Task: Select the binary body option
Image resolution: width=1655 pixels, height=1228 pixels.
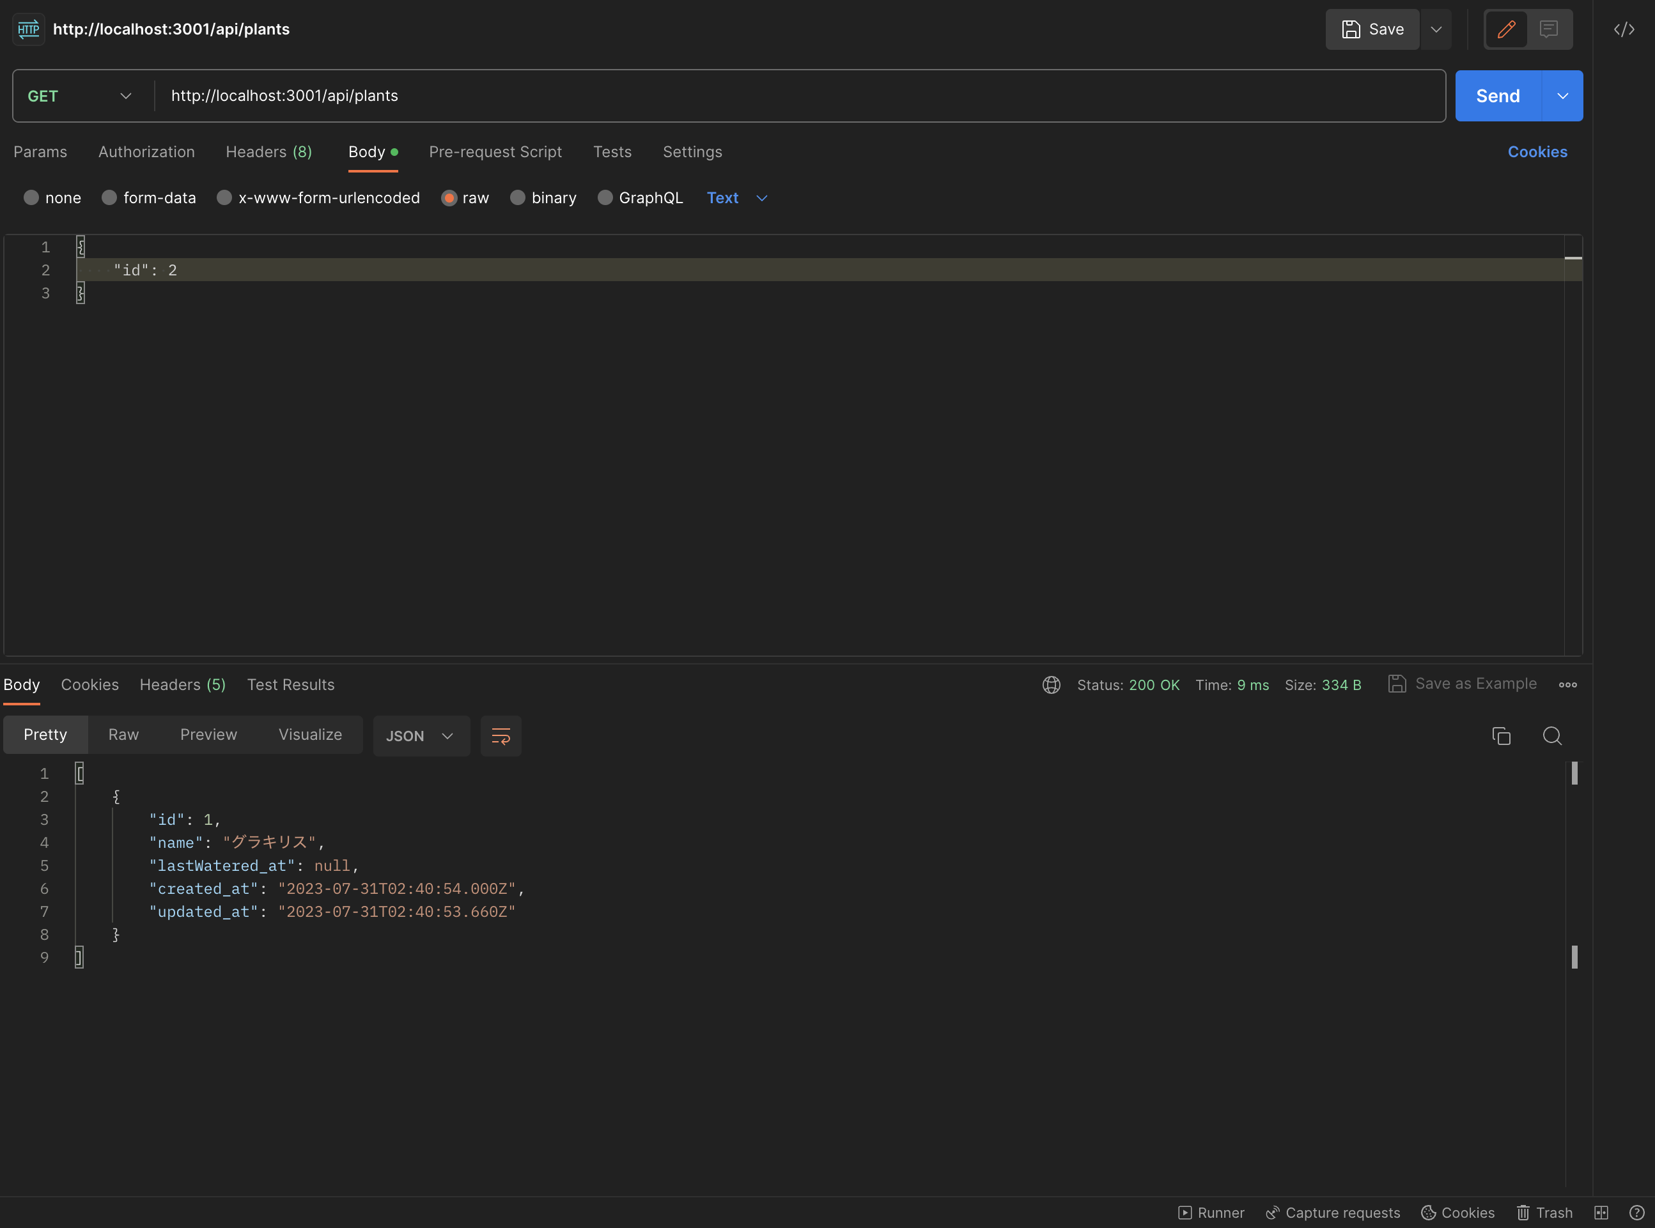Action: [x=518, y=197]
